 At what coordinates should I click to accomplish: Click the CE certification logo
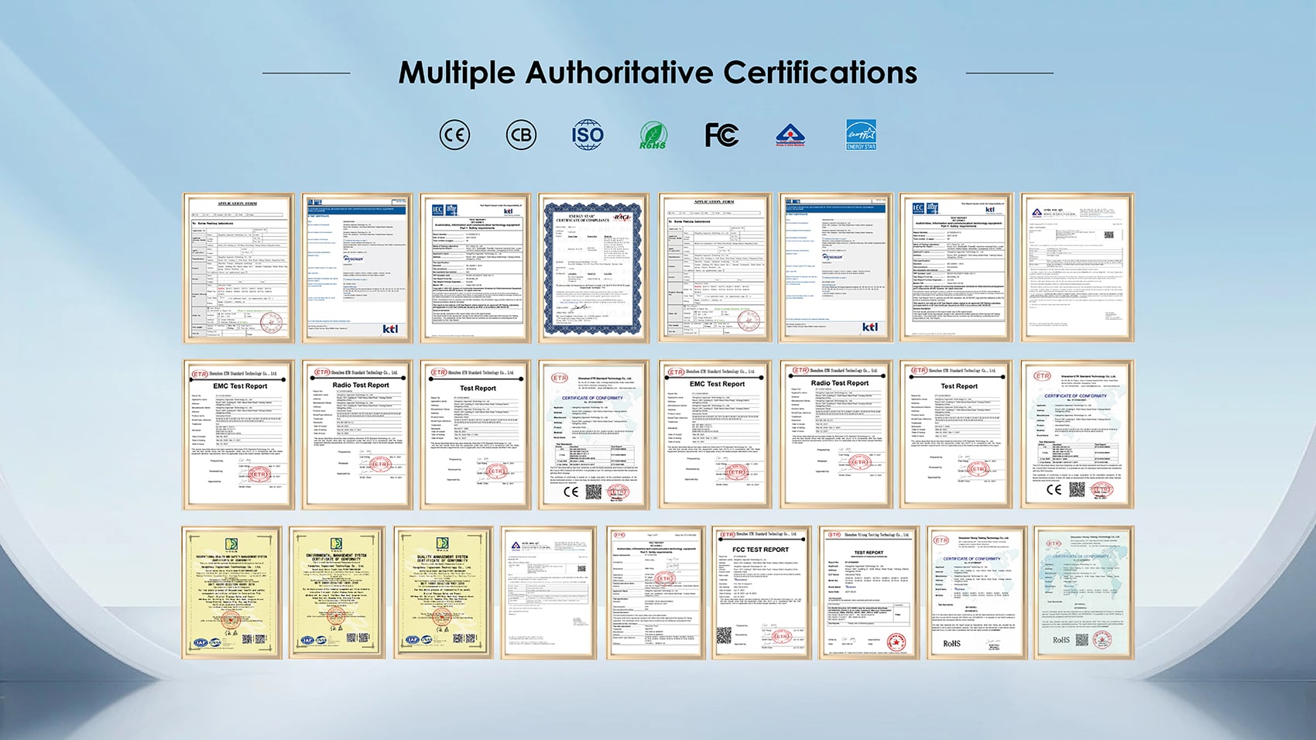pyautogui.click(x=454, y=135)
